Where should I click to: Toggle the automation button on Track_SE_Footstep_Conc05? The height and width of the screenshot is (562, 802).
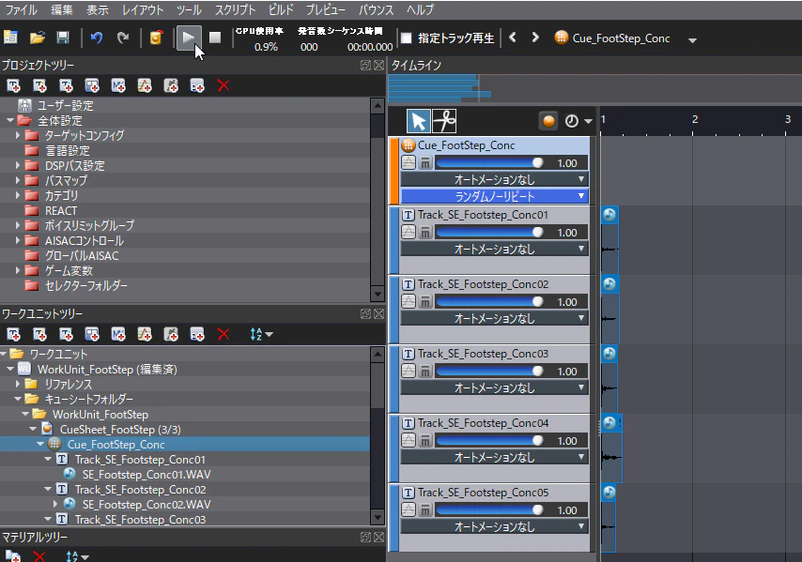(x=409, y=509)
